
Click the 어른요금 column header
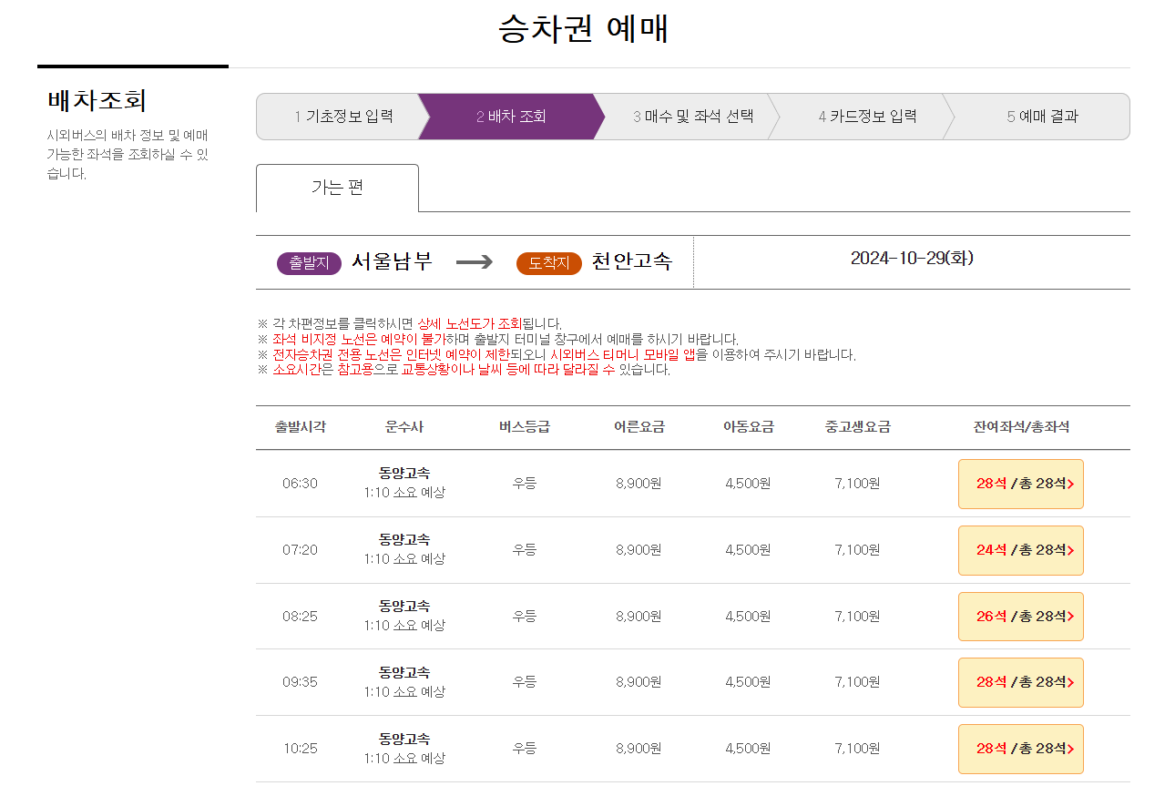pos(639,427)
